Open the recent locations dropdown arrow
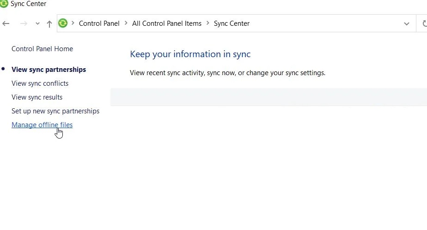This screenshot has height=230, width=427. (37, 24)
